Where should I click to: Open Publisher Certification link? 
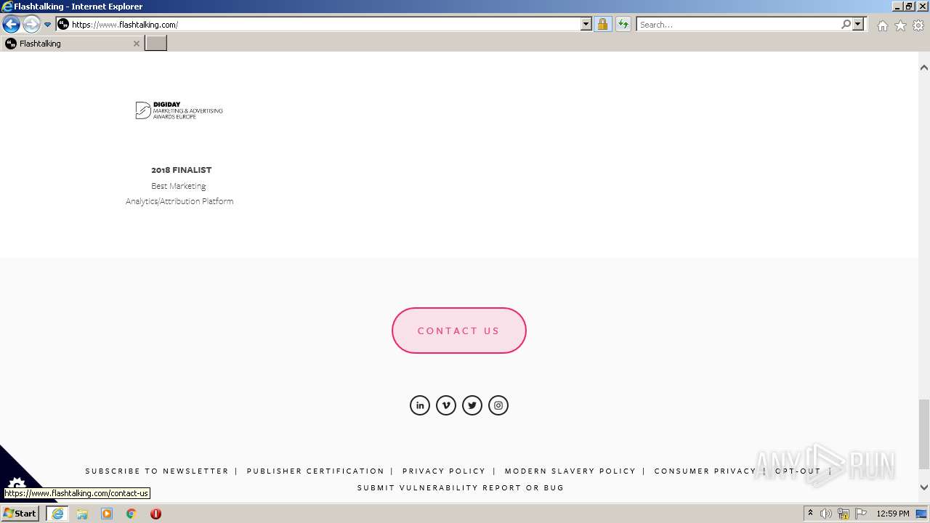pos(315,471)
